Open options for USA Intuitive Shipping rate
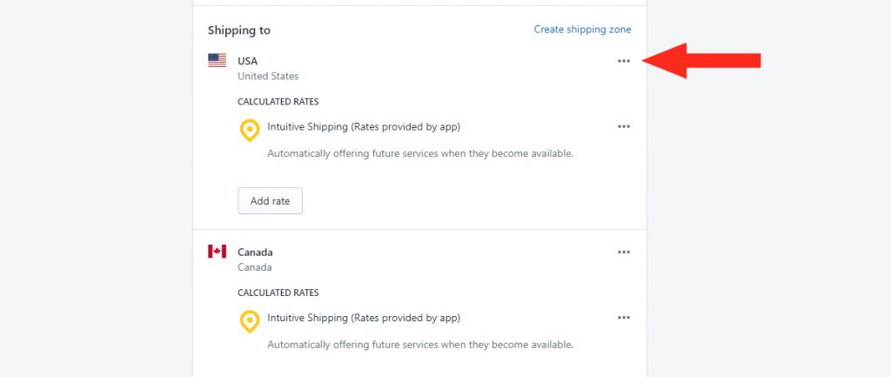Viewport: 891px width, 377px height. coord(623,126)
